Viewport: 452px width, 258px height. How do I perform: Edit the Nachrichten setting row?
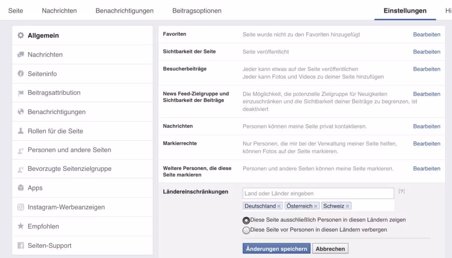(x=427, y=126)
